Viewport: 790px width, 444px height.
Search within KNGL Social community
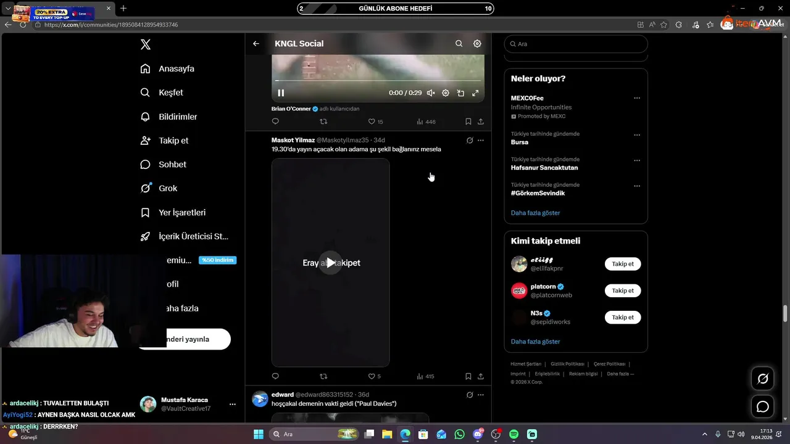pos(459,44)
